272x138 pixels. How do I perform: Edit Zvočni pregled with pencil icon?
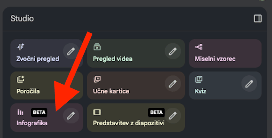(x=71, y=51)
